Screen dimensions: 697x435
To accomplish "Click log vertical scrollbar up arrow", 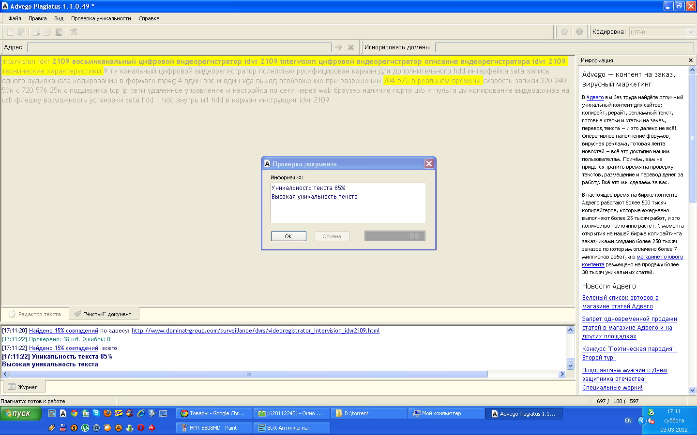I will (571, 330).
